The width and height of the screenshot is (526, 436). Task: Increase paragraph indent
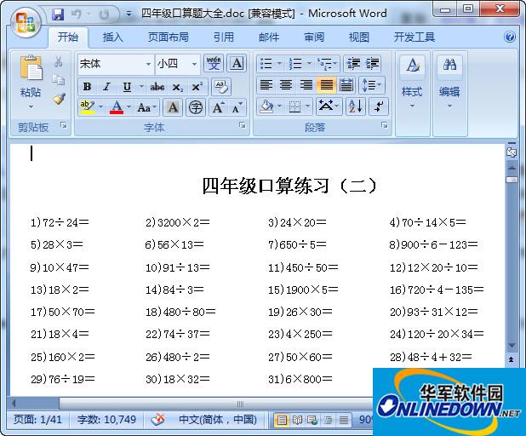pyautogui.click(x=372, y=63)
